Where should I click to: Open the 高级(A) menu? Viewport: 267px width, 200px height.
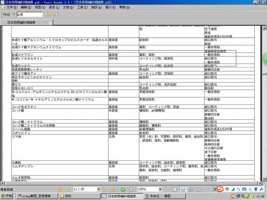tap(96, 7)
